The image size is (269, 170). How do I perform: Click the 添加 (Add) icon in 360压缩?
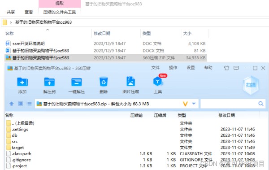point(22,82)
